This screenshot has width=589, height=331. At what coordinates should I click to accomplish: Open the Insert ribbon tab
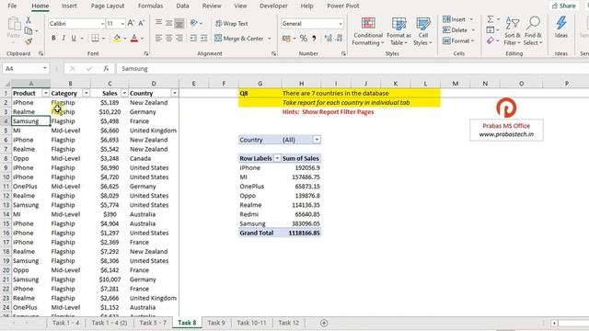(69, 6)
